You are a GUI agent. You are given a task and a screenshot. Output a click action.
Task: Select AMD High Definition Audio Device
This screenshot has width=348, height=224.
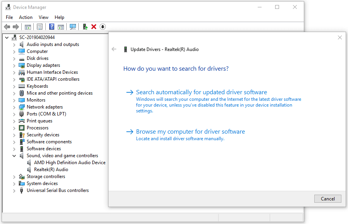tap(70, 163)
